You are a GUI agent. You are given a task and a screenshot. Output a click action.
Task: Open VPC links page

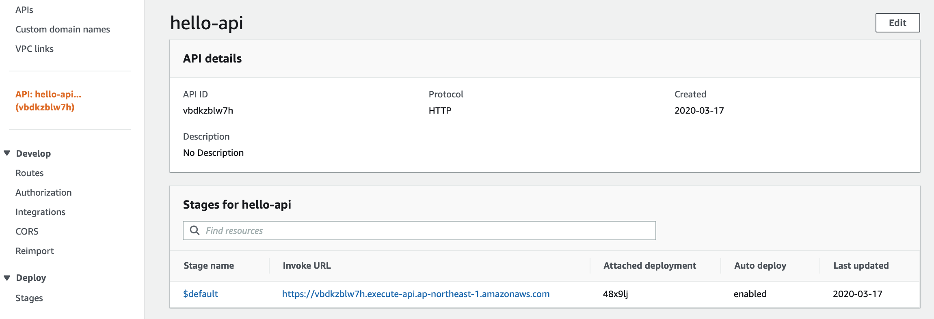35,48
